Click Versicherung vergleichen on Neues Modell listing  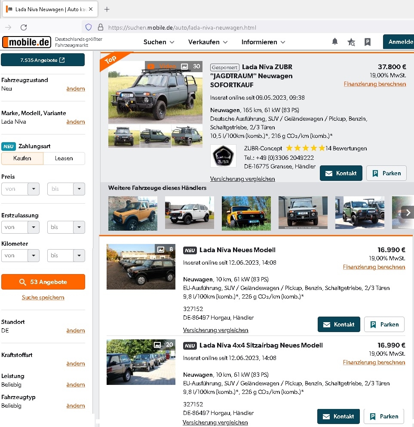coord(215,330)
